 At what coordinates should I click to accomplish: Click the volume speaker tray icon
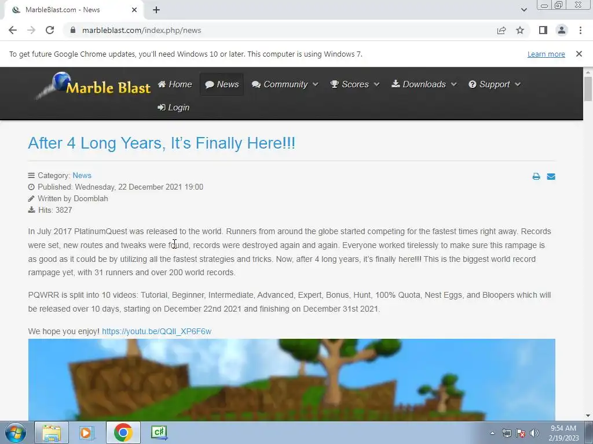coord(535,433)
